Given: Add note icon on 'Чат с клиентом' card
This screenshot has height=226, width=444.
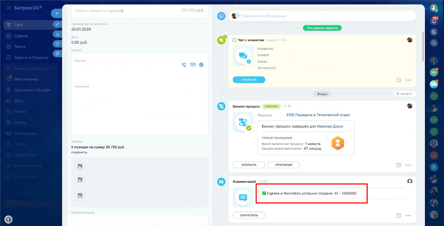Looking at the screenshot, I should (399, 80).
